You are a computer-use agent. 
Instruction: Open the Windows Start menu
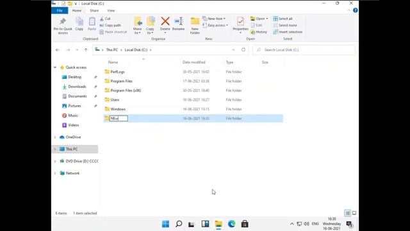coord(165,224)
